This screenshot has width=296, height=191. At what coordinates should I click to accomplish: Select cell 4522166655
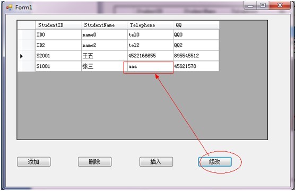coord(150,56)
